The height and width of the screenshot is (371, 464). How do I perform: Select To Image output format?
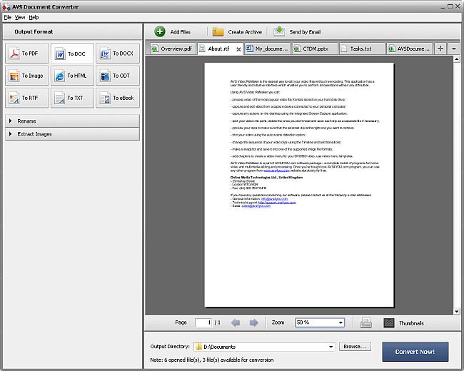[x=27, y=76]
